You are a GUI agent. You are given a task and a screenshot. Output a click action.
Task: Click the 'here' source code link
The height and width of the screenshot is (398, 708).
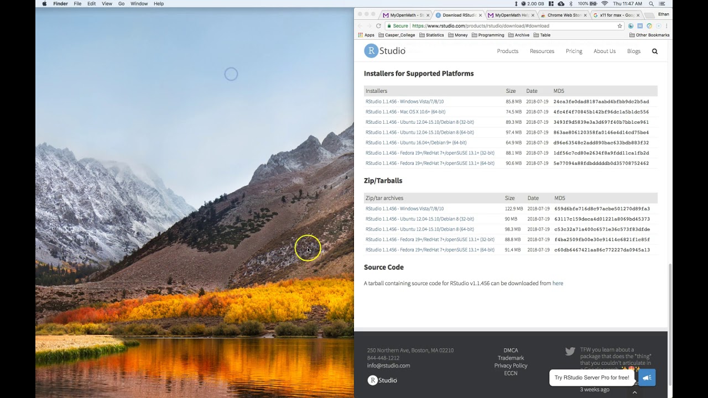[x=558, y=284]
